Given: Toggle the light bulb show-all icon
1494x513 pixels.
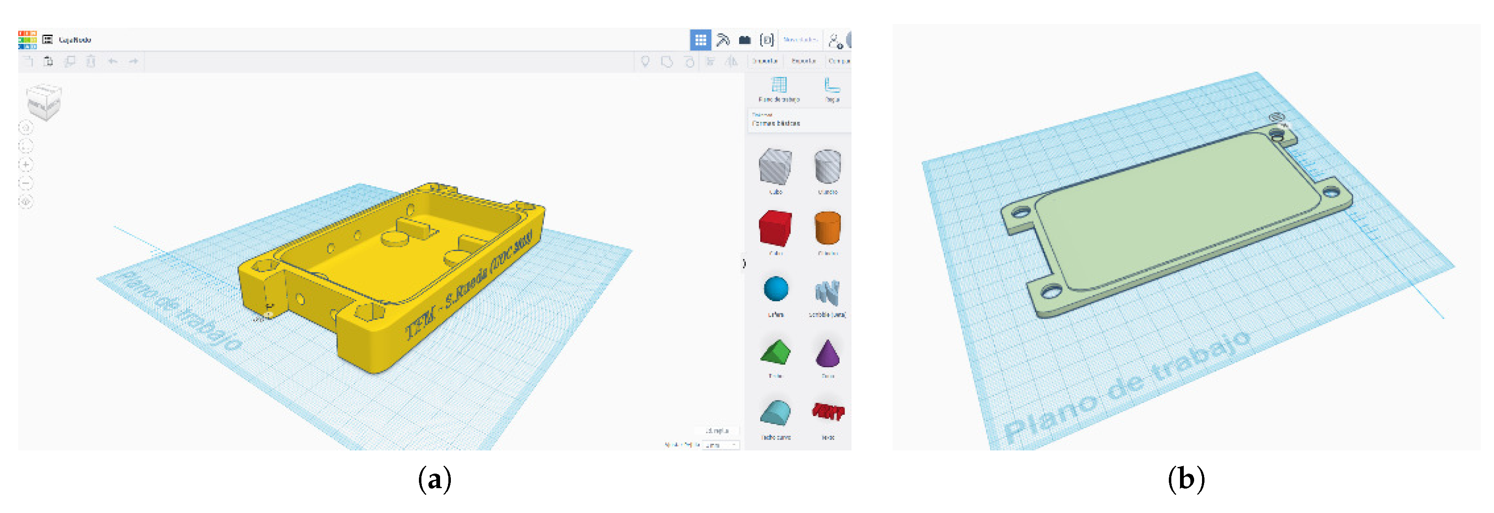Looking at the screenshot, I should tap(645, 61).
